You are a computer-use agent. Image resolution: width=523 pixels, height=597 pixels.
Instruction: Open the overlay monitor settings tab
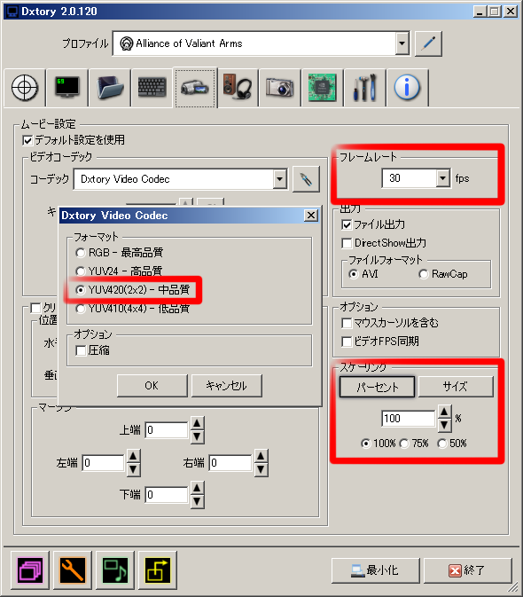point(67,88)
